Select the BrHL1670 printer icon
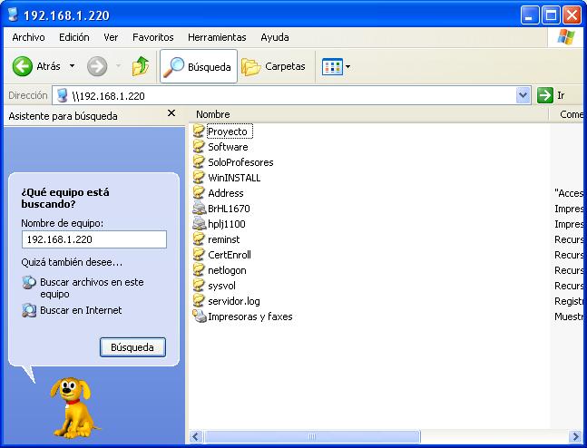This screenshot has width=587, height=448. coord(200,209)
